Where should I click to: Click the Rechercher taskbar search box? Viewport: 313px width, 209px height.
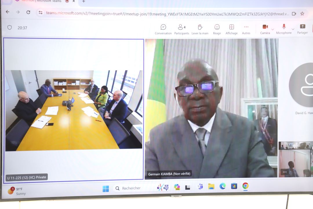pyautogui.click(x=131, y=188)
